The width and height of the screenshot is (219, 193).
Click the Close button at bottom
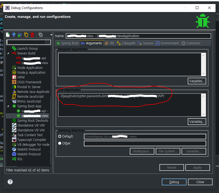pos(200,182)
